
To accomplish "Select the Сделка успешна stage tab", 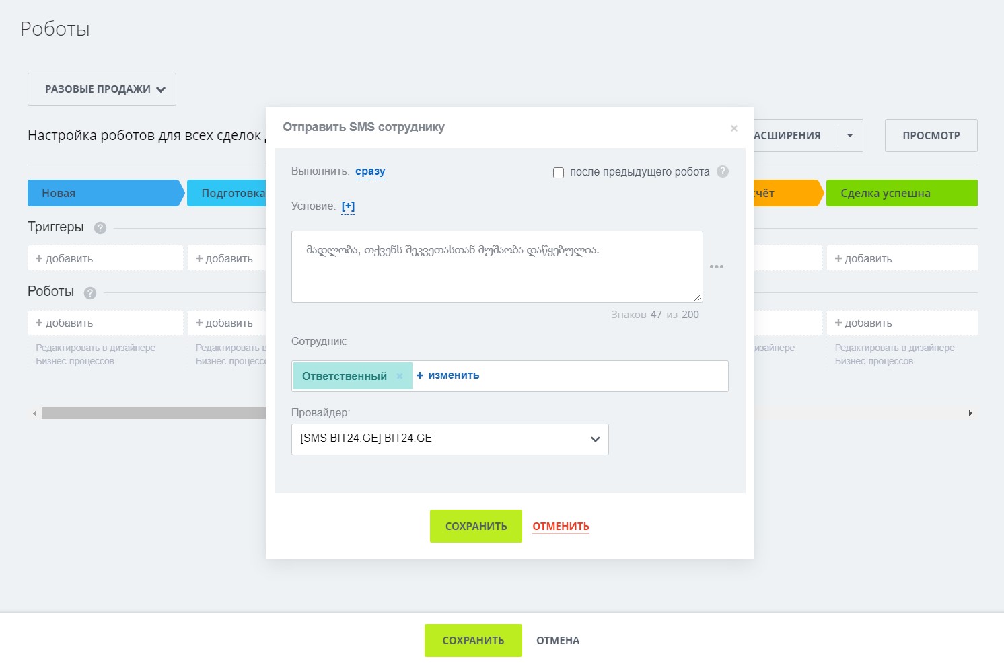I will [900, 193].
